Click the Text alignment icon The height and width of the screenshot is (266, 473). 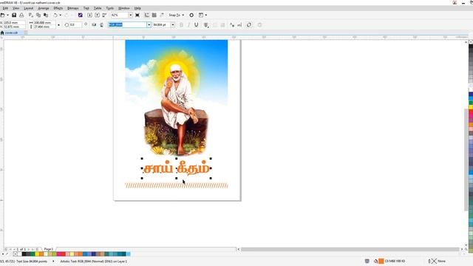pyautogui.click(x=206, y=25)
